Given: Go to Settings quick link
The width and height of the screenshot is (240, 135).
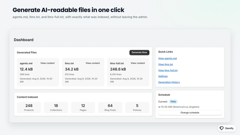Looking at the screenshot, I should pos(163,76).
